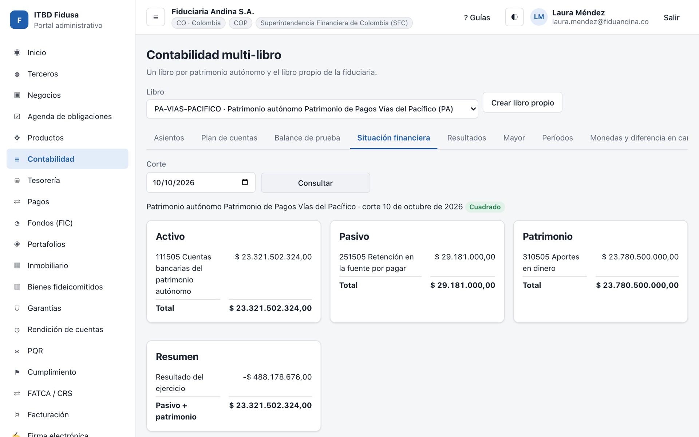
Task: Click the FATCA / CRS icon
Action: click(x=17, y=393)
